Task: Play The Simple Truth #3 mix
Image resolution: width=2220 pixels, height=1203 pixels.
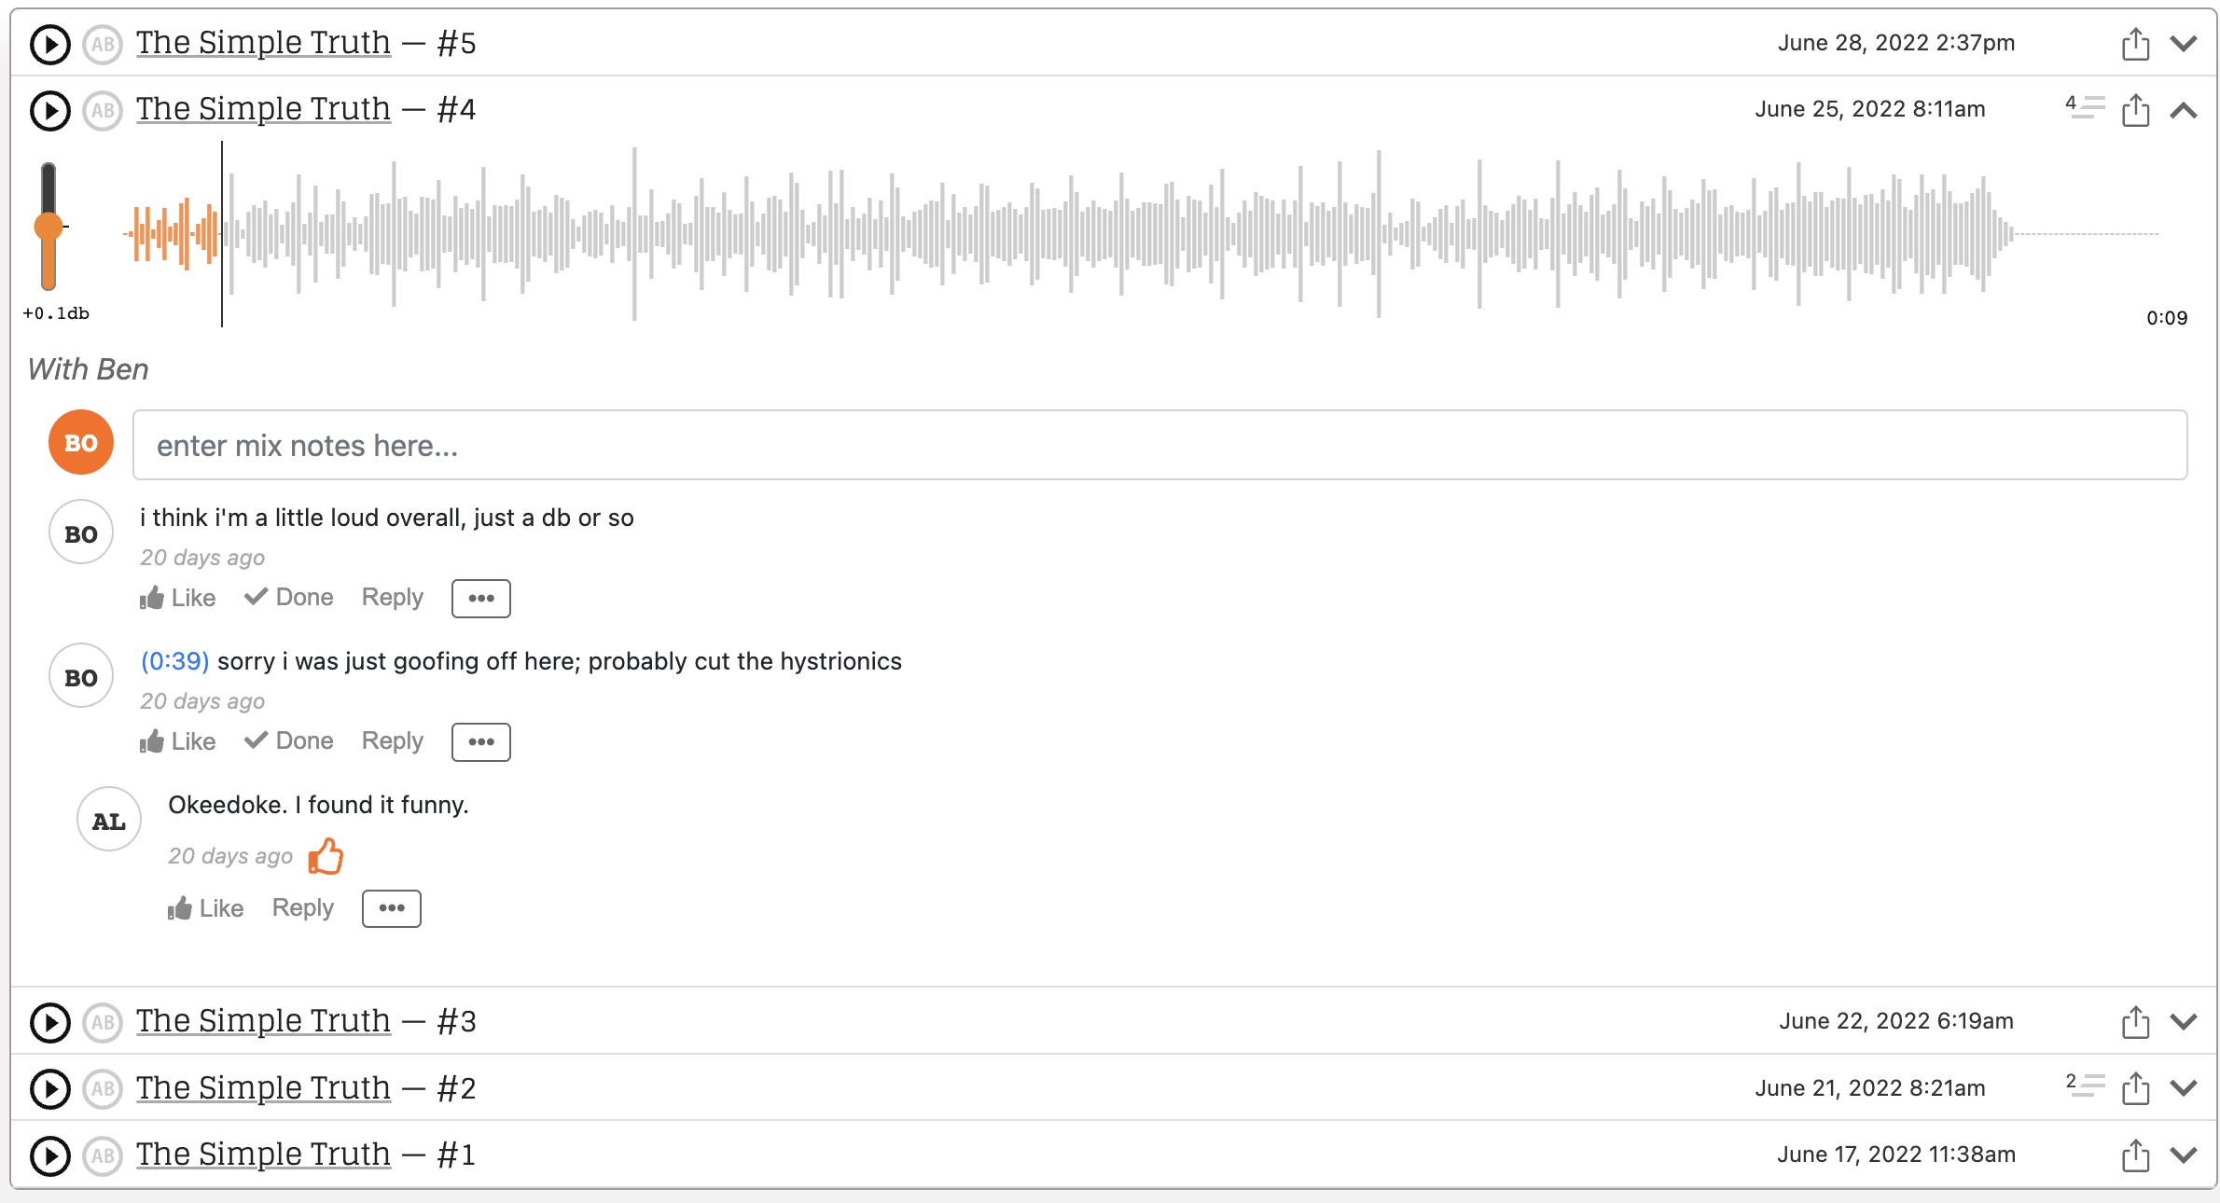Action: tap(50, 1022)
